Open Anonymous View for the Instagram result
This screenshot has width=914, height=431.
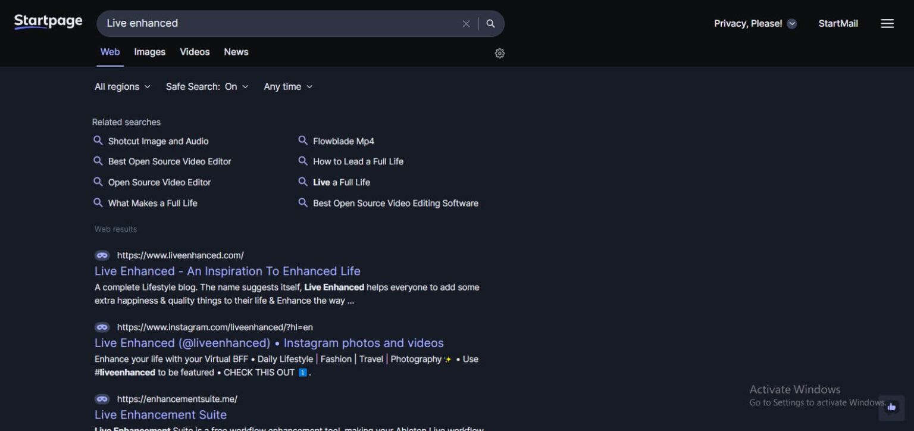[102, 327]
